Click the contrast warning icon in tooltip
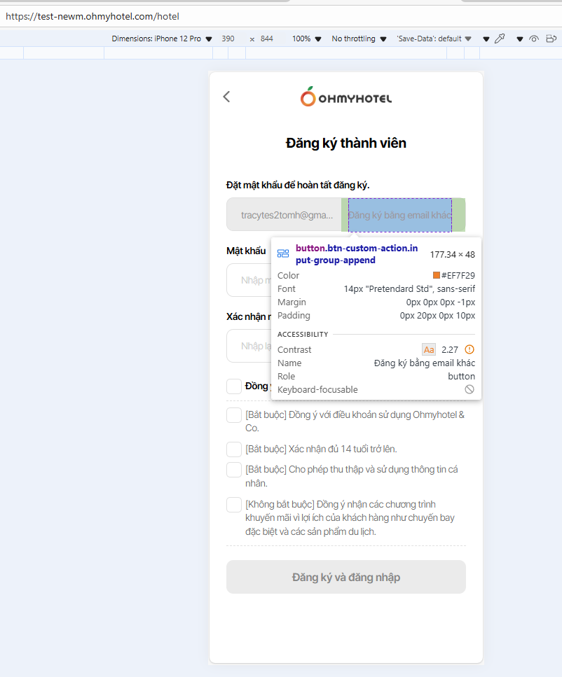 [470, 349]
